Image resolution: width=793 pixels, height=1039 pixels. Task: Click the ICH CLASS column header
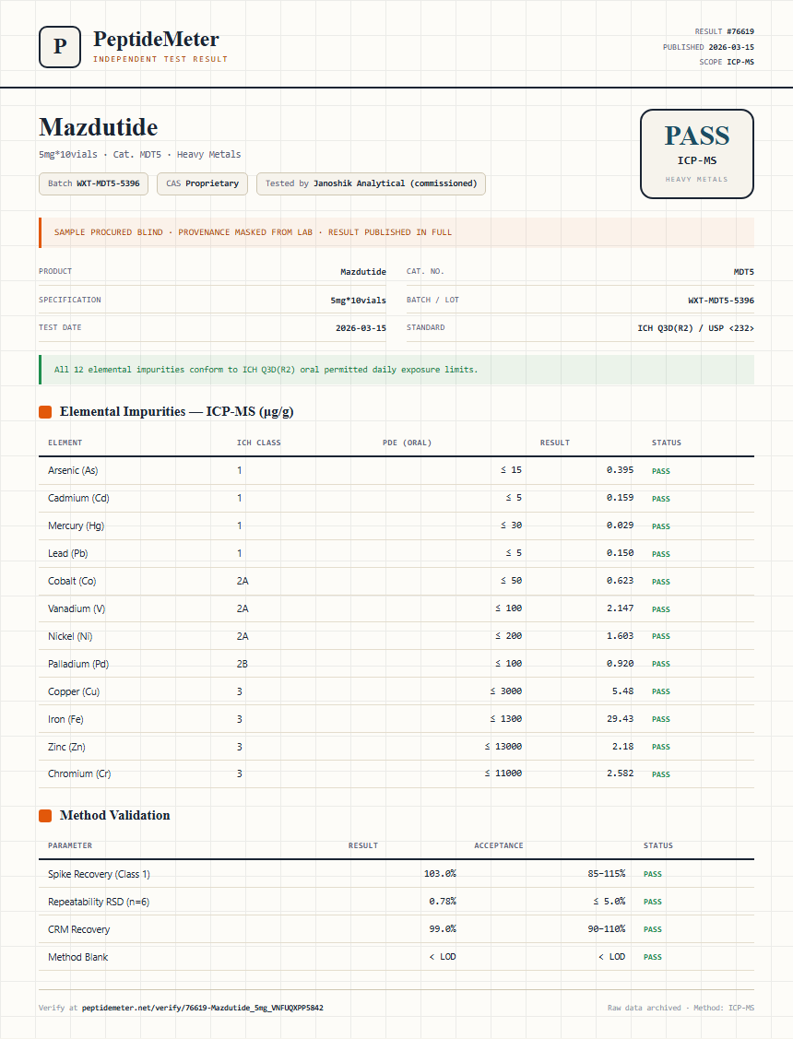(x=258, y=443)
